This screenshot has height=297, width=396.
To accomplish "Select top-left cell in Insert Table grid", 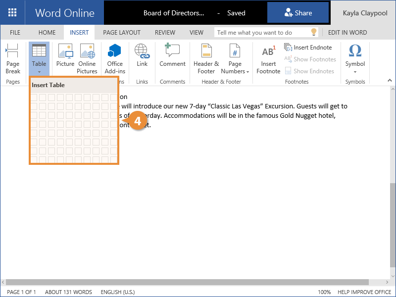I will pyautogui.click(x=34, y=98).
